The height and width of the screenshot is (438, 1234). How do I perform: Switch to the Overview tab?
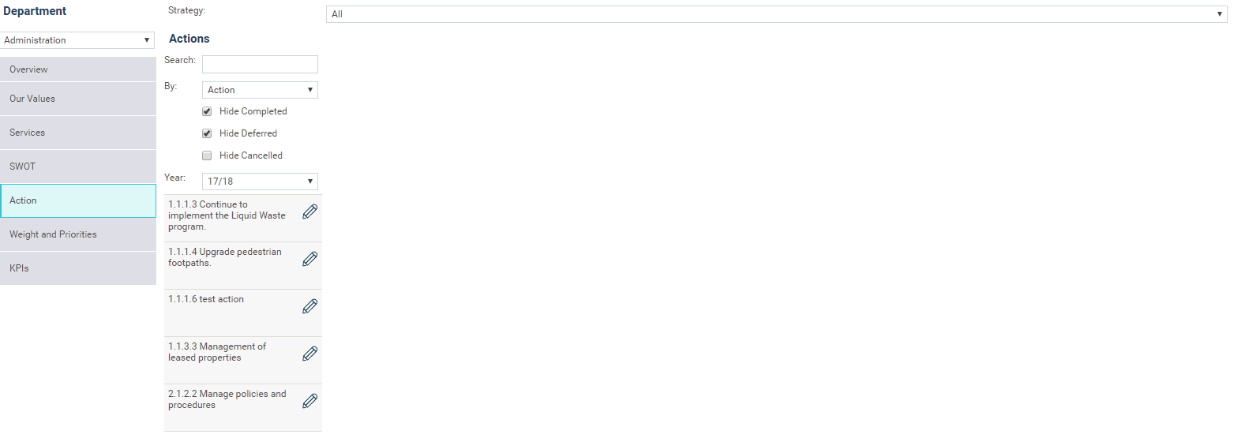tap(78, 69)
